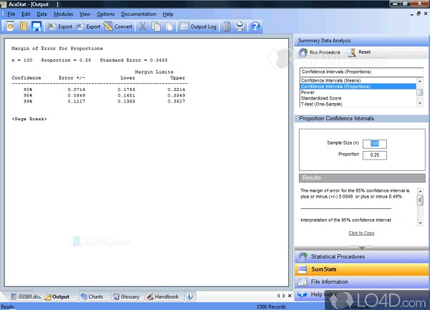Click the Reset button
This screenshot has height=310, width=430.
[359, 52]
